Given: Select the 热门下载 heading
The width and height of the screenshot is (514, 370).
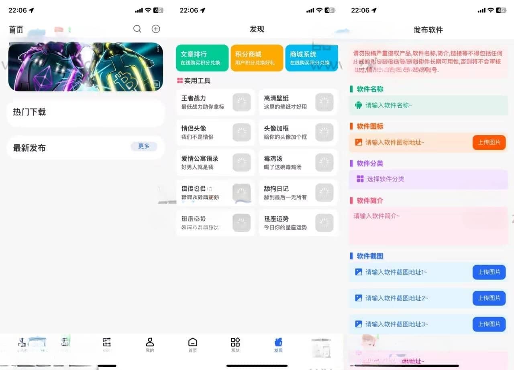Looking at the screenshot, I should pyautogui.click(x=29, y=112).
